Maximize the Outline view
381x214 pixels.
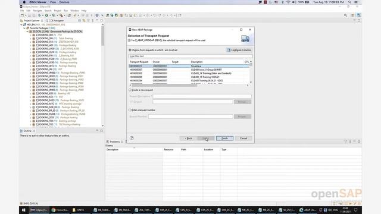point(102,131)
